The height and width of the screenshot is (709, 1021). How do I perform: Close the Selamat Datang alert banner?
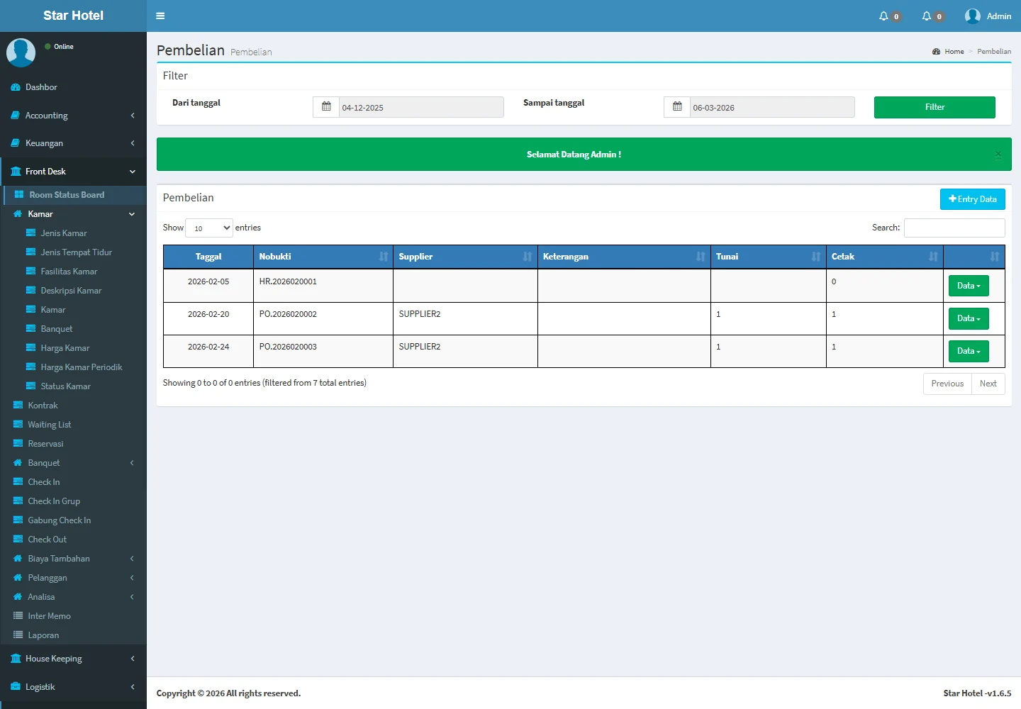click(998, 155)
